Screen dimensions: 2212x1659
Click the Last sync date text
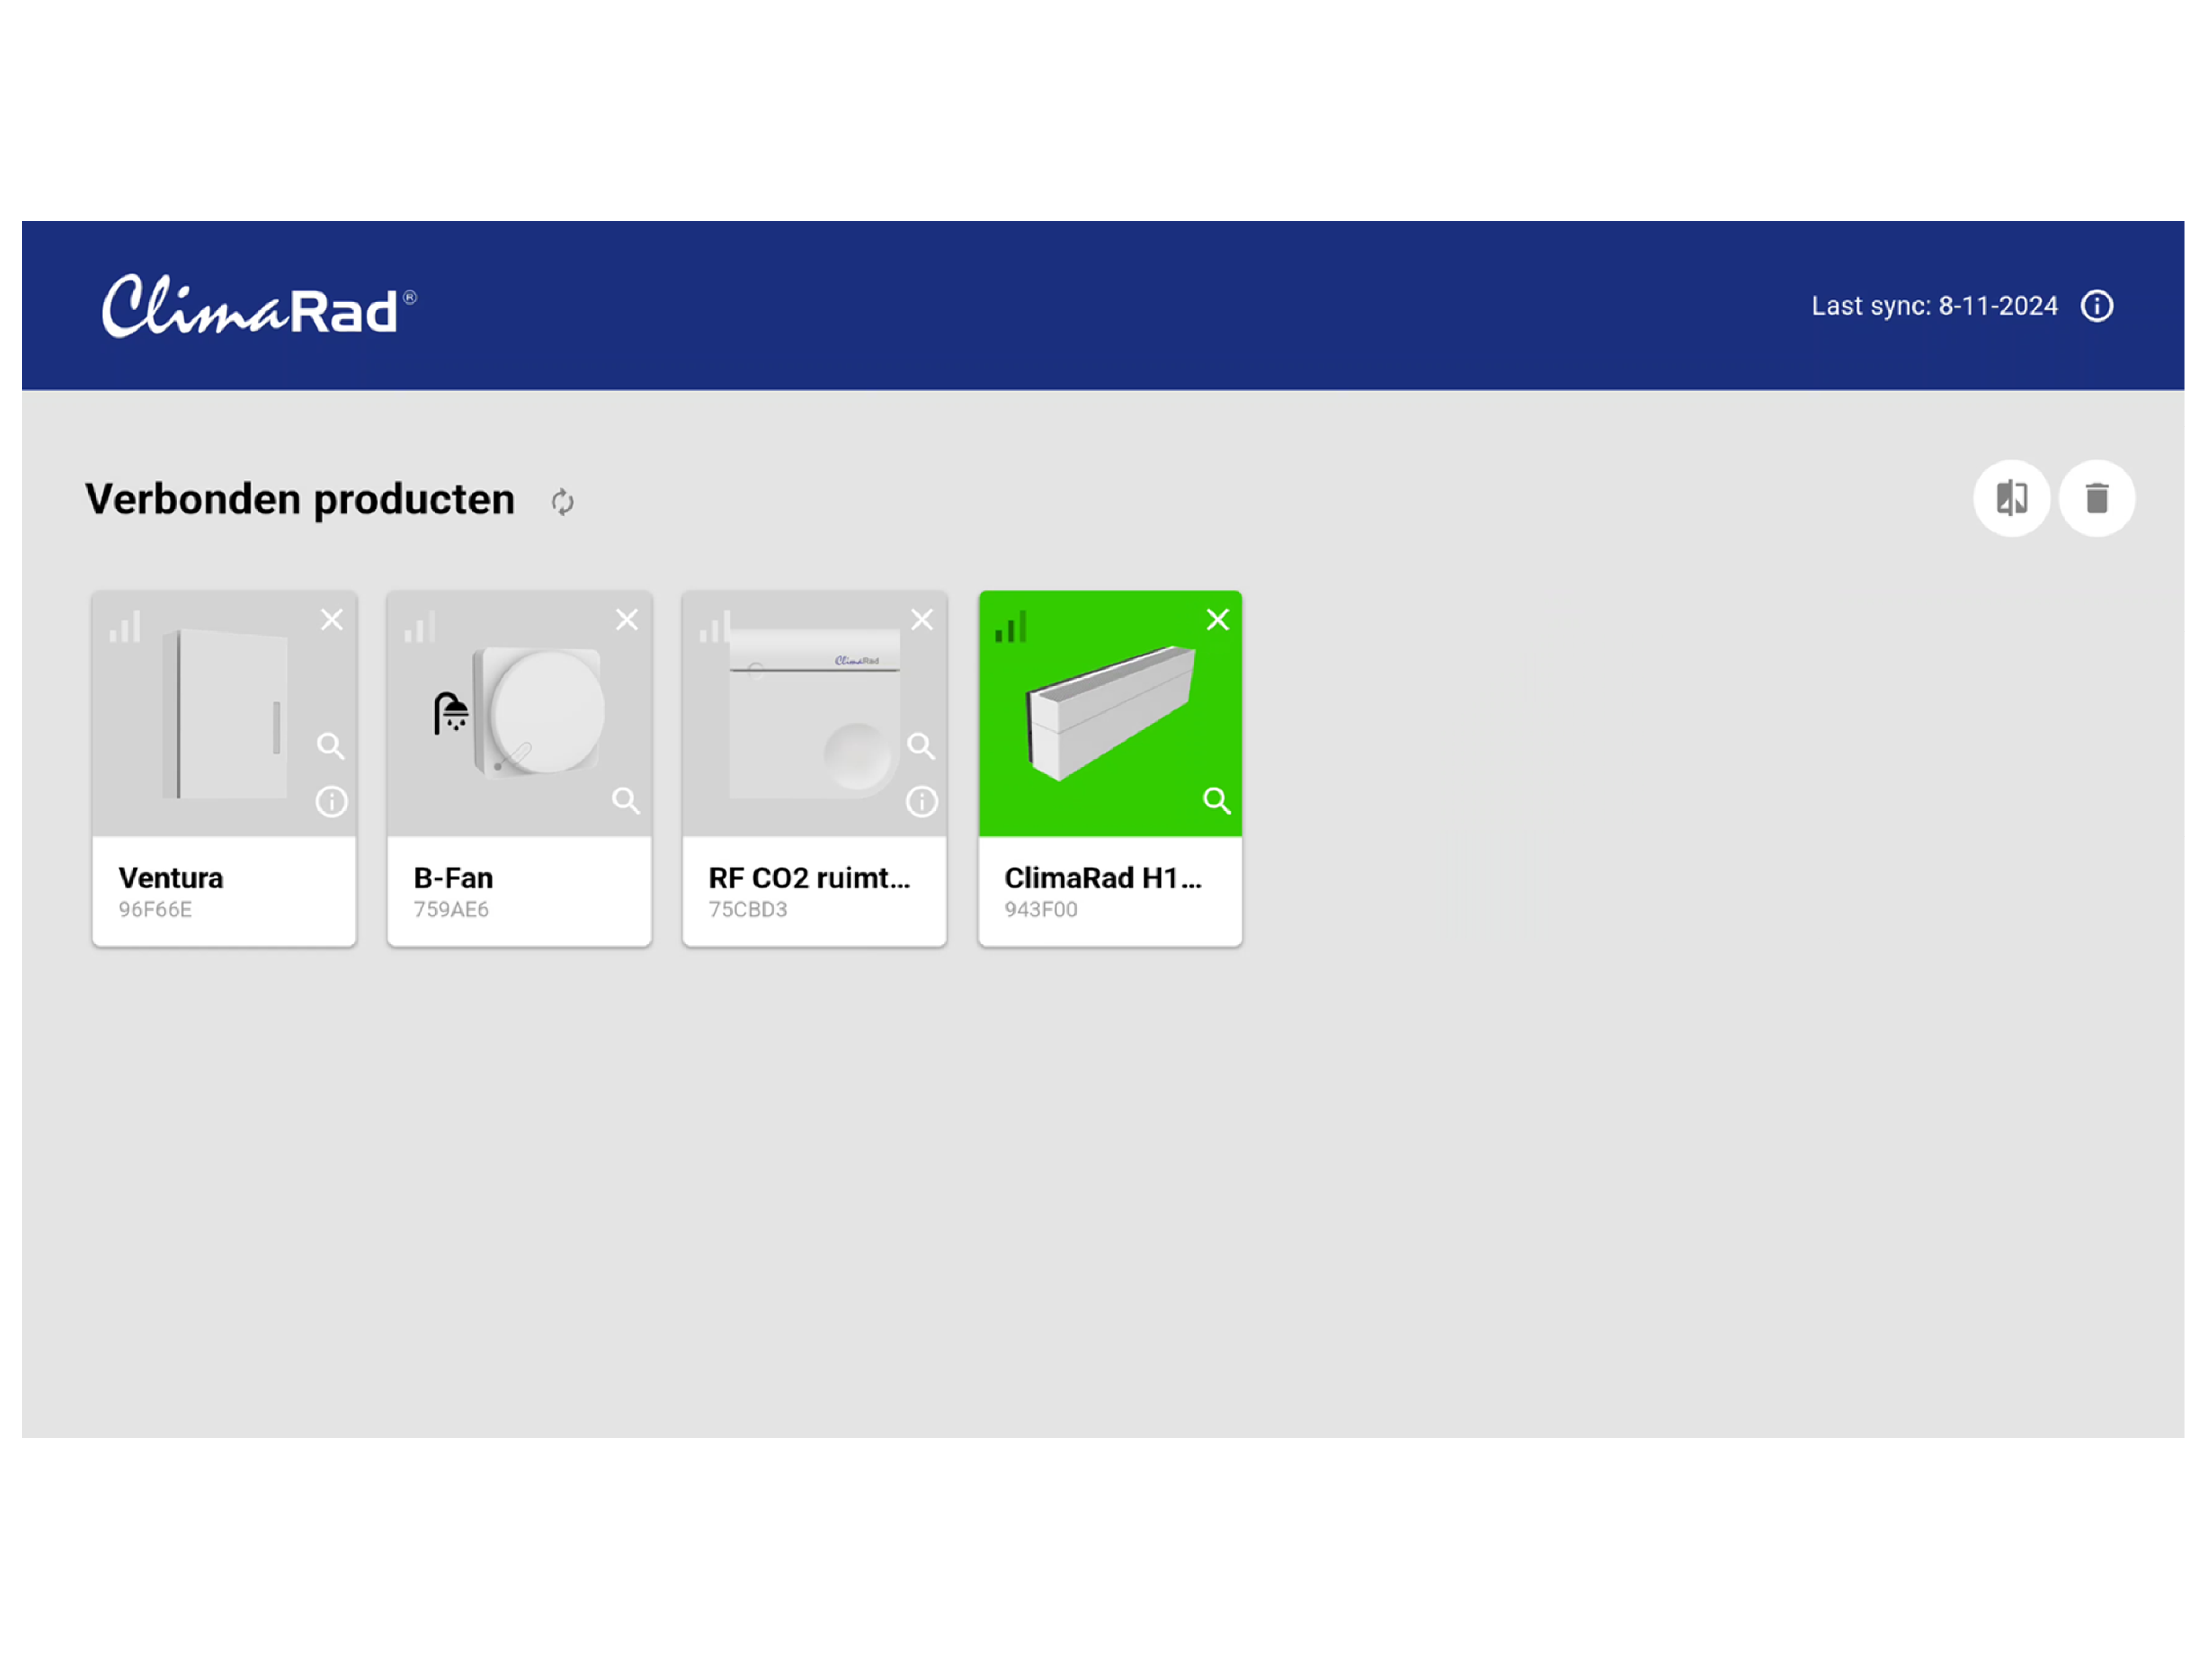click(x=1933, y=306)
